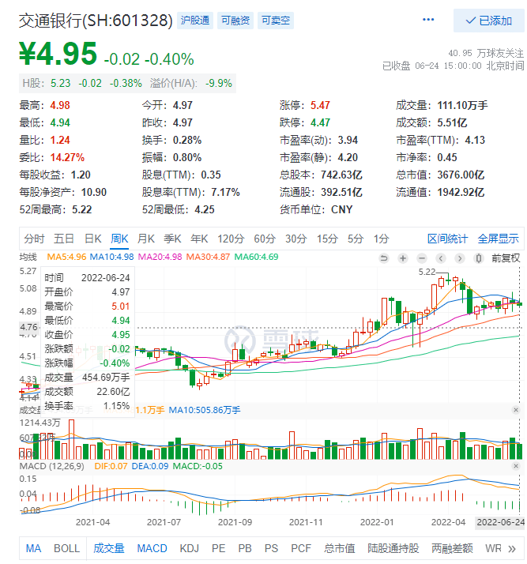Zoom in the K-line chart with plus icon

403,258
